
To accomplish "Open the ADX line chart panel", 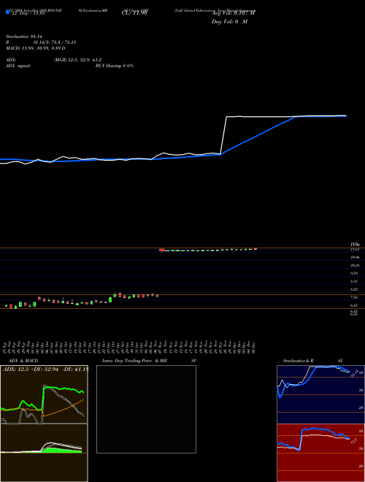I will pos(44,394).
